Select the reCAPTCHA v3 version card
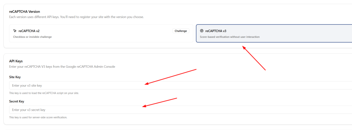 [274, 33]
